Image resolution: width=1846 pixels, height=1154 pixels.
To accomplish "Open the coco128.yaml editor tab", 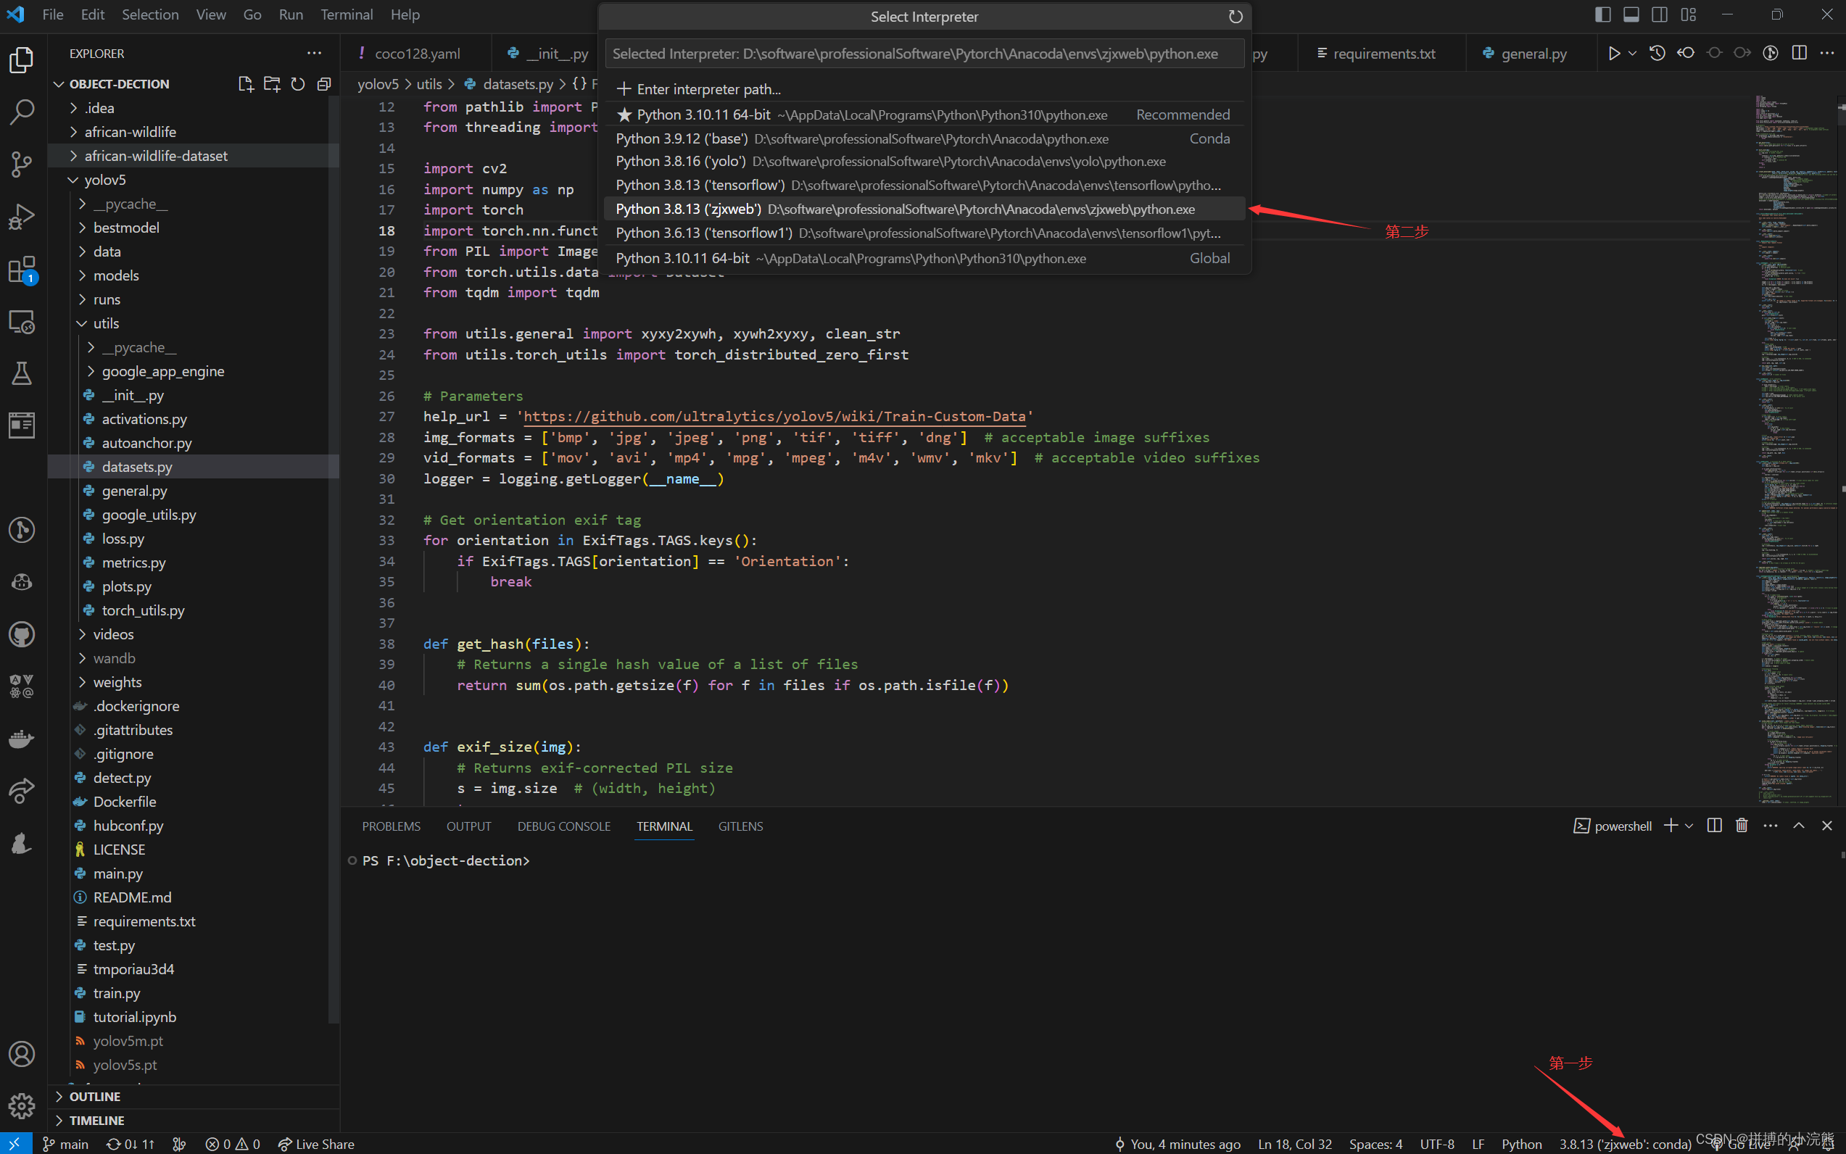I will 416,54.
